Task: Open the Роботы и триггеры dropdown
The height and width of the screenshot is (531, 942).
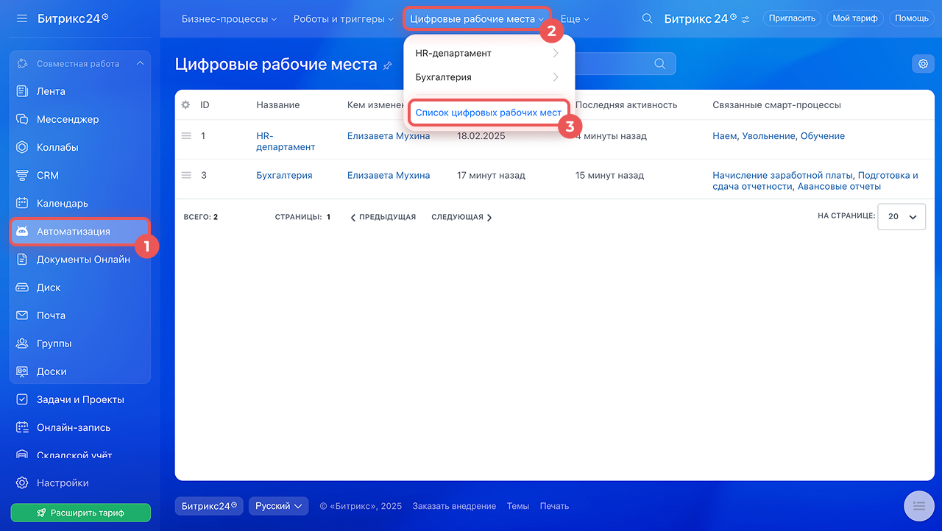Action: click(x=343, y=19)
